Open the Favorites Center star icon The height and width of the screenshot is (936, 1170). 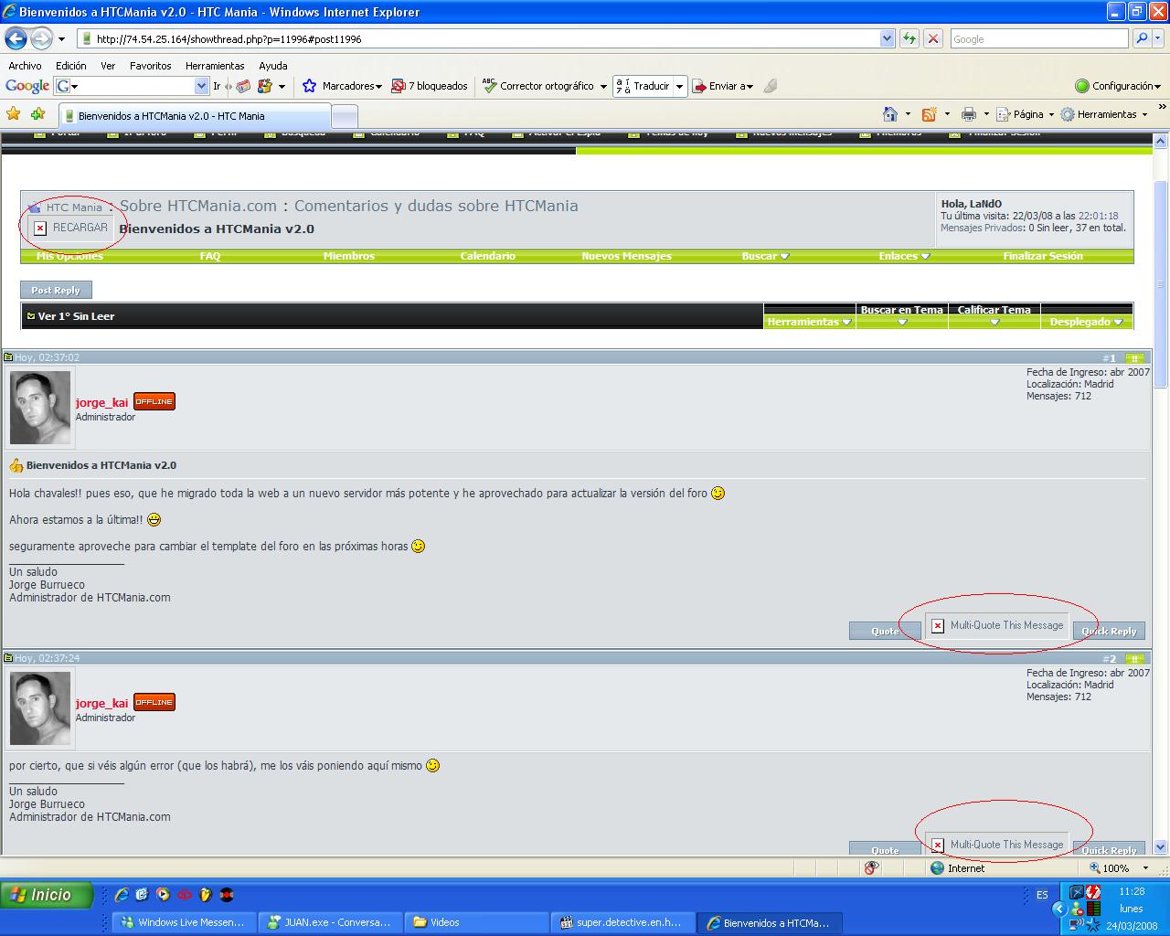point(14,114)
